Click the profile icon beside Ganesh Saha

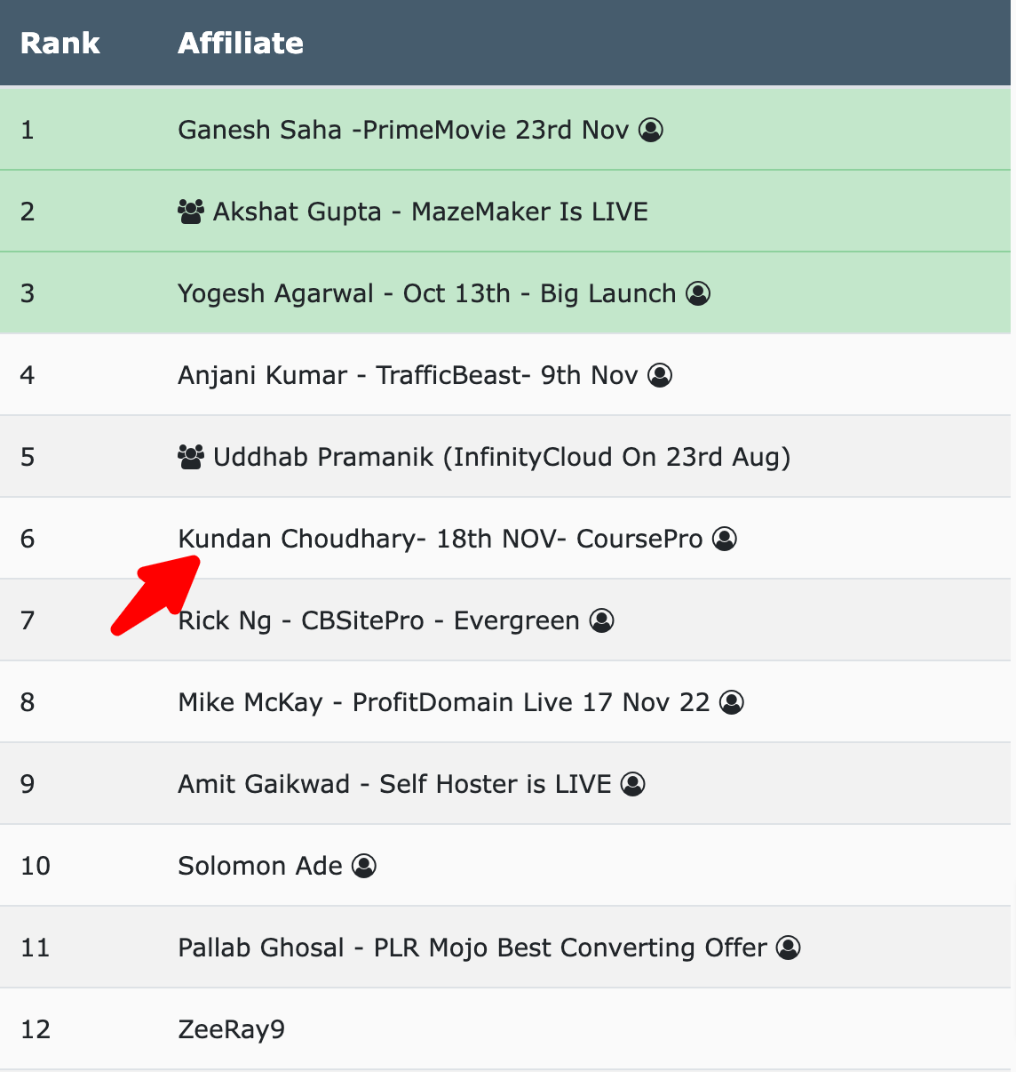[x=651, y=130]
